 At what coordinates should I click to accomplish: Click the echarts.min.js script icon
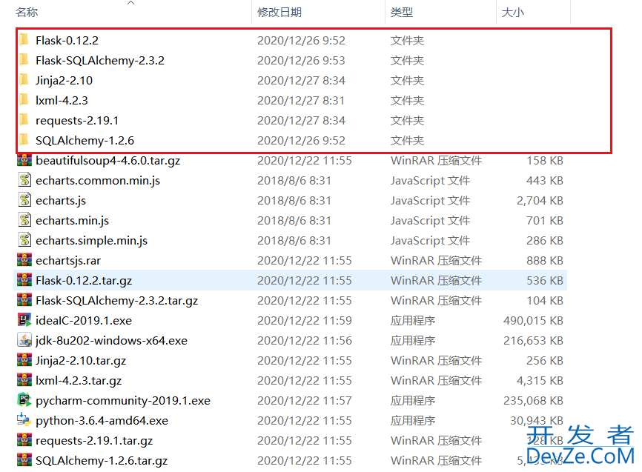[x=24, y=220]
